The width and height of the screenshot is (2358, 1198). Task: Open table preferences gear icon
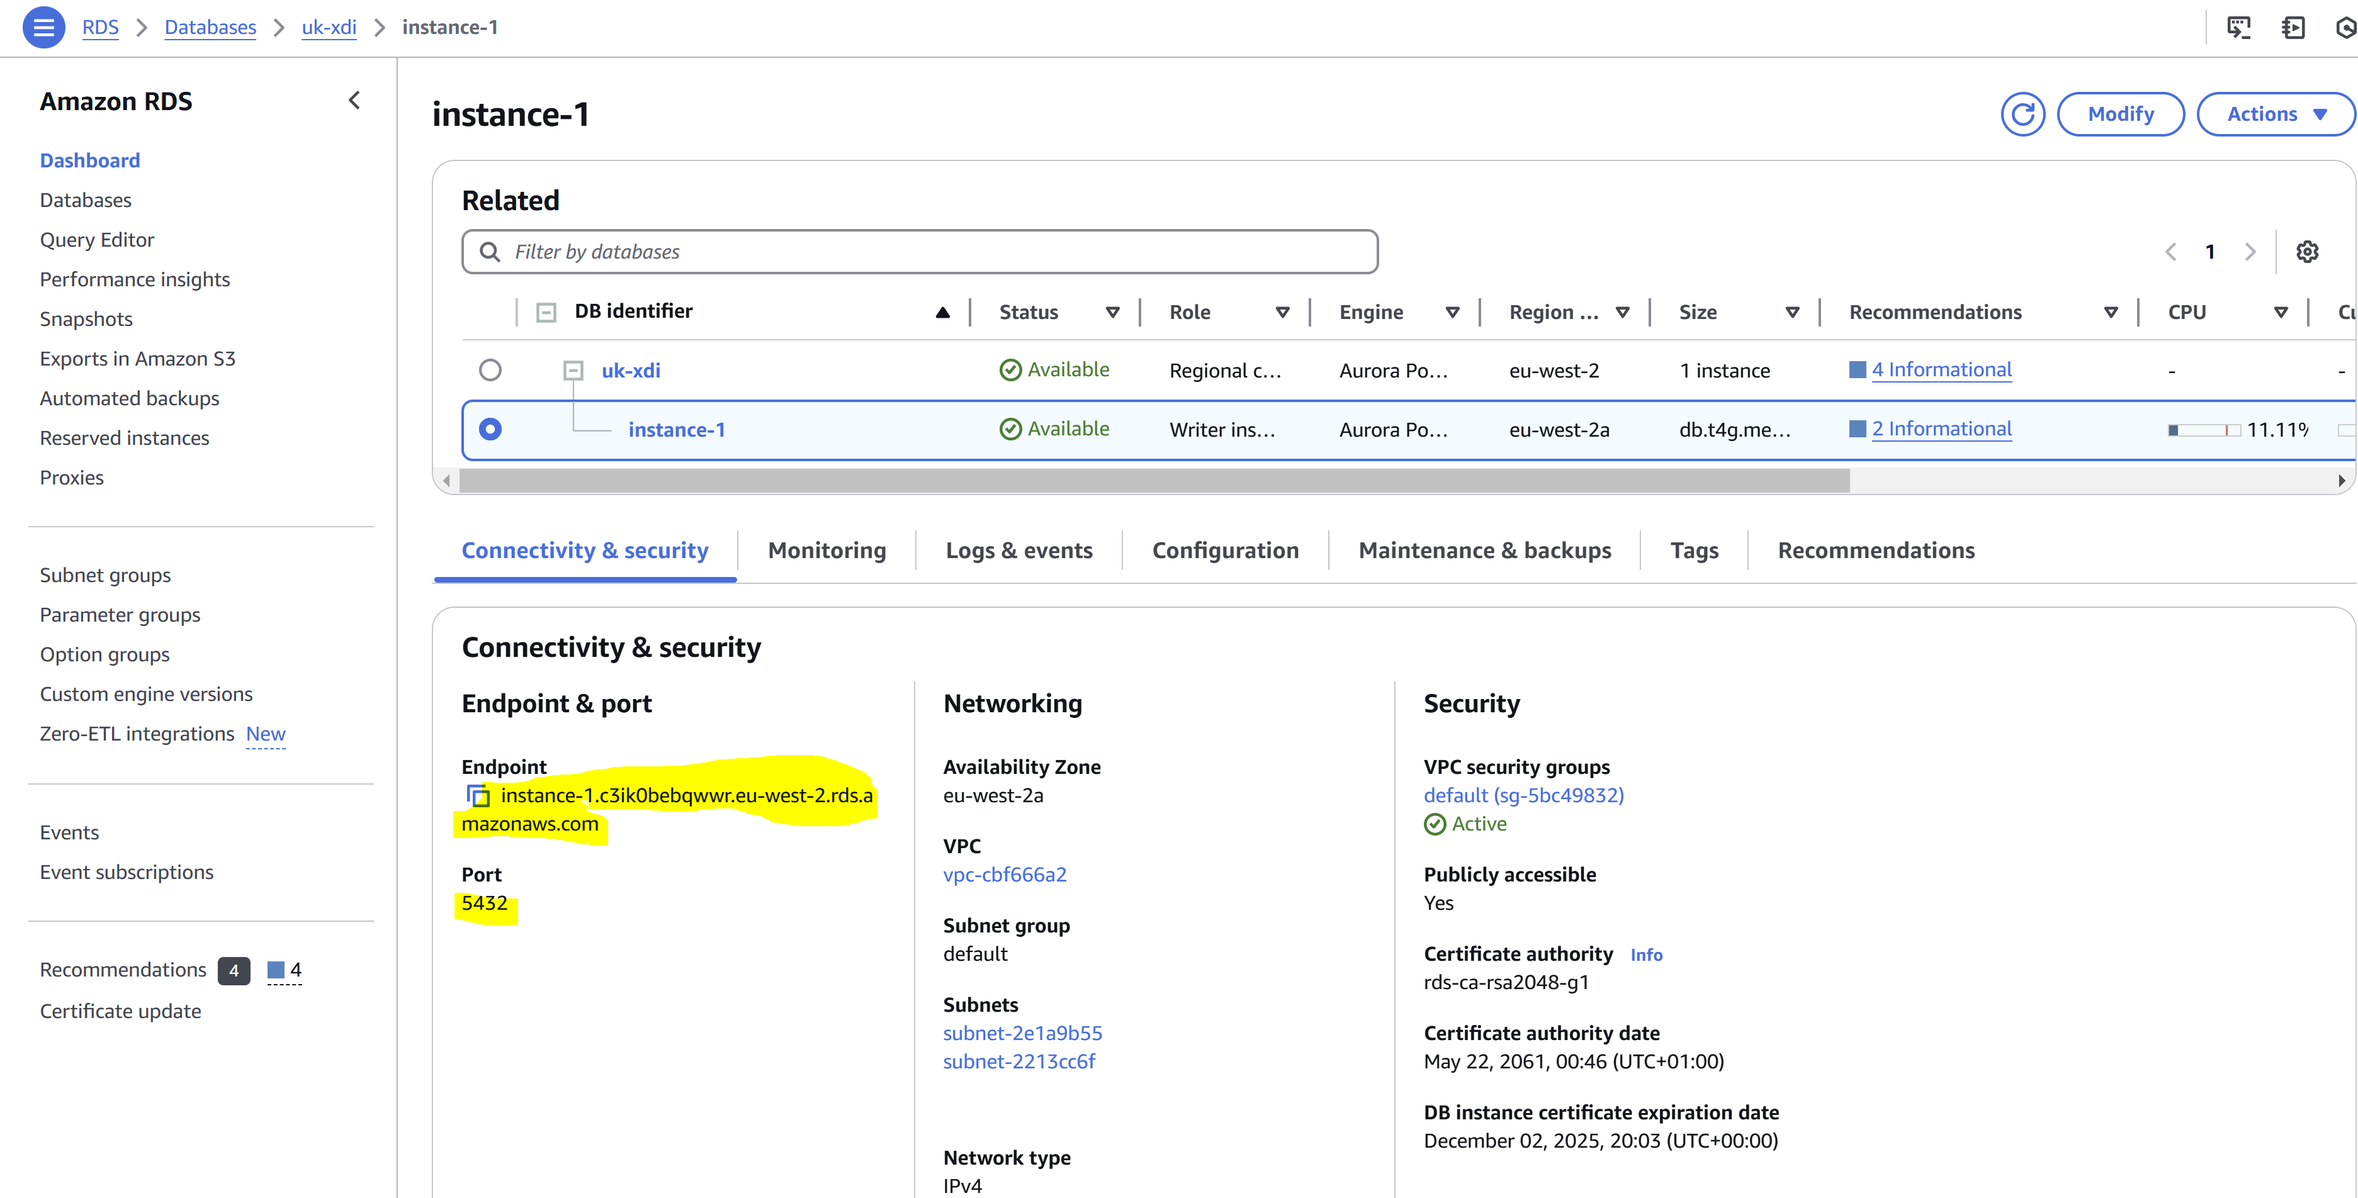(2307, 252)
